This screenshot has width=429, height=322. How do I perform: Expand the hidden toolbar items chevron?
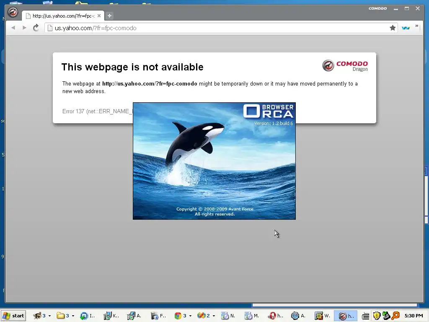pos(417,26)
